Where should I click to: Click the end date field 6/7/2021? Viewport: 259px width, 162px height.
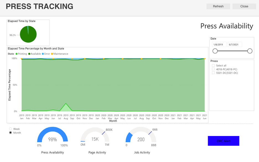tap(235, 45)
